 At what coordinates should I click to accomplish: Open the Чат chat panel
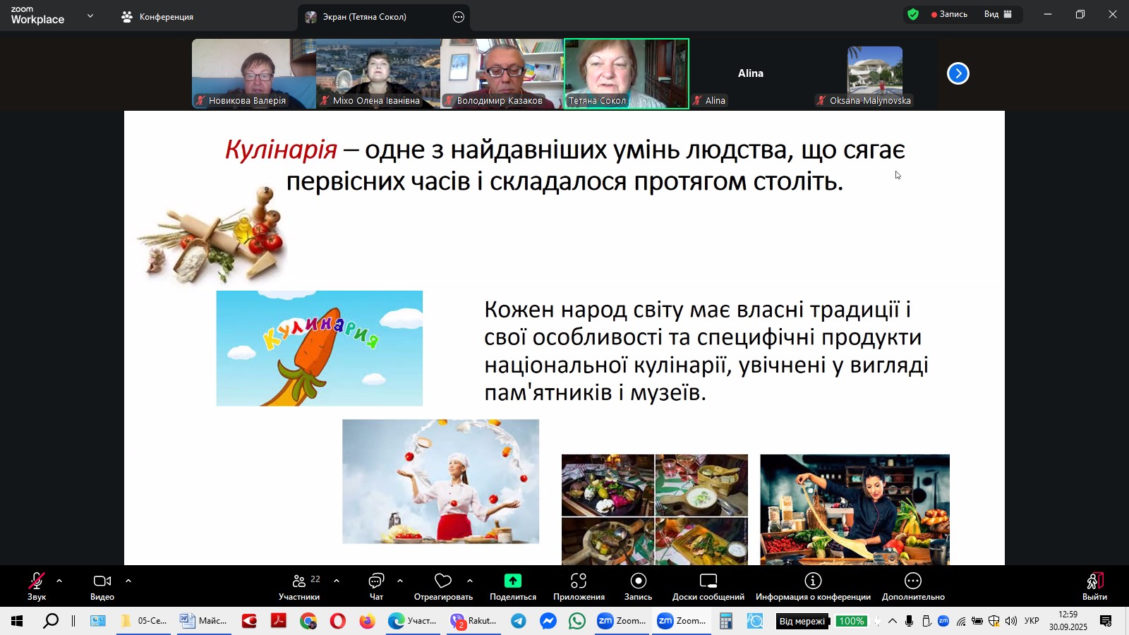coord(375,586)
